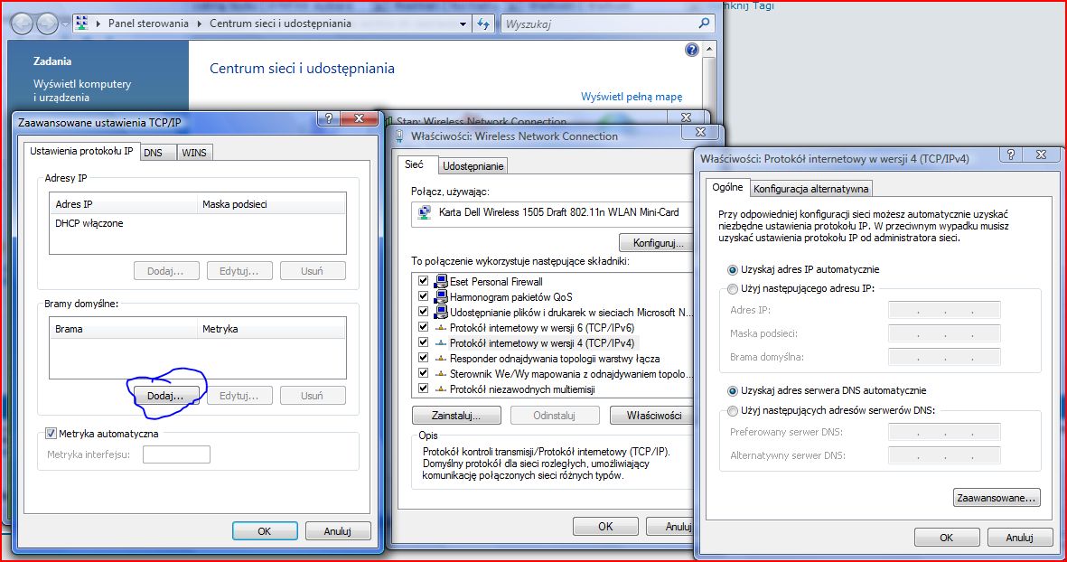This screenshot has height=562, width=1067.
Task: Click the refresh icon beside address bar
Action: [483, 23]
